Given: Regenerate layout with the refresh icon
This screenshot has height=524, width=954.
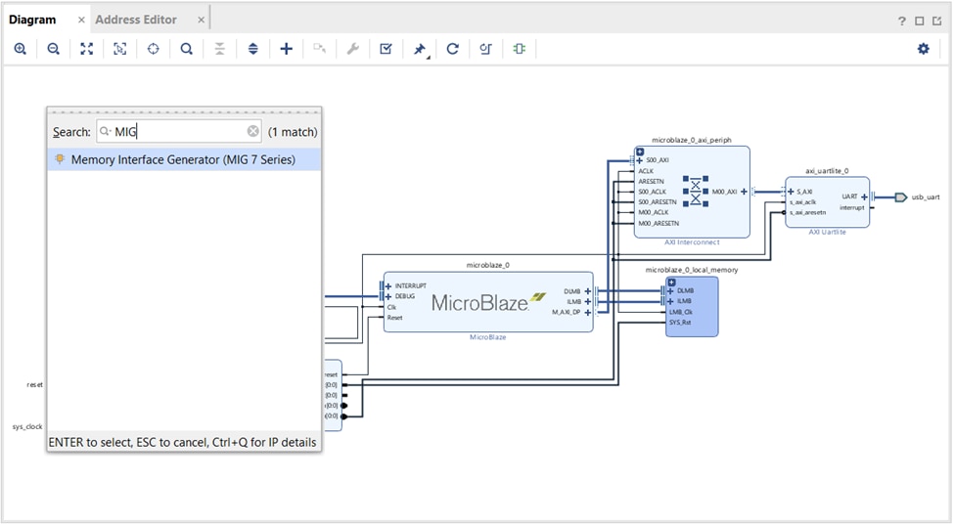Looking at the screenshot, I should 453,49.
